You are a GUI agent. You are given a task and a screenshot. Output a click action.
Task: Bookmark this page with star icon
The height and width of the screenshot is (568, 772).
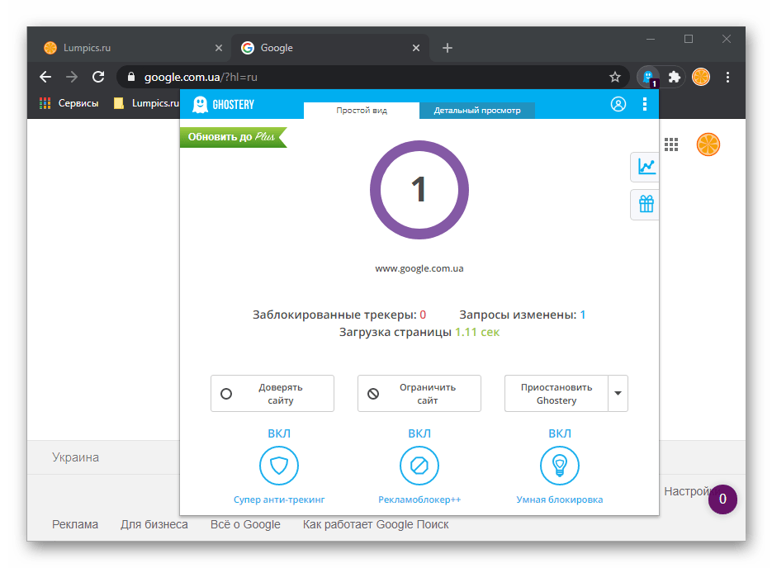(615, 77)
